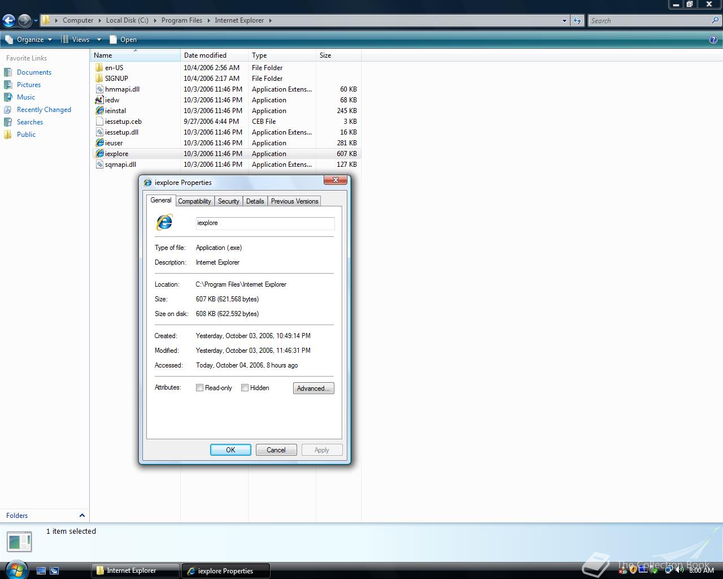The width and height of the screenshot is (723, 579).
Task: Switch to the Previous Versions tab
Action: point(294,201)
